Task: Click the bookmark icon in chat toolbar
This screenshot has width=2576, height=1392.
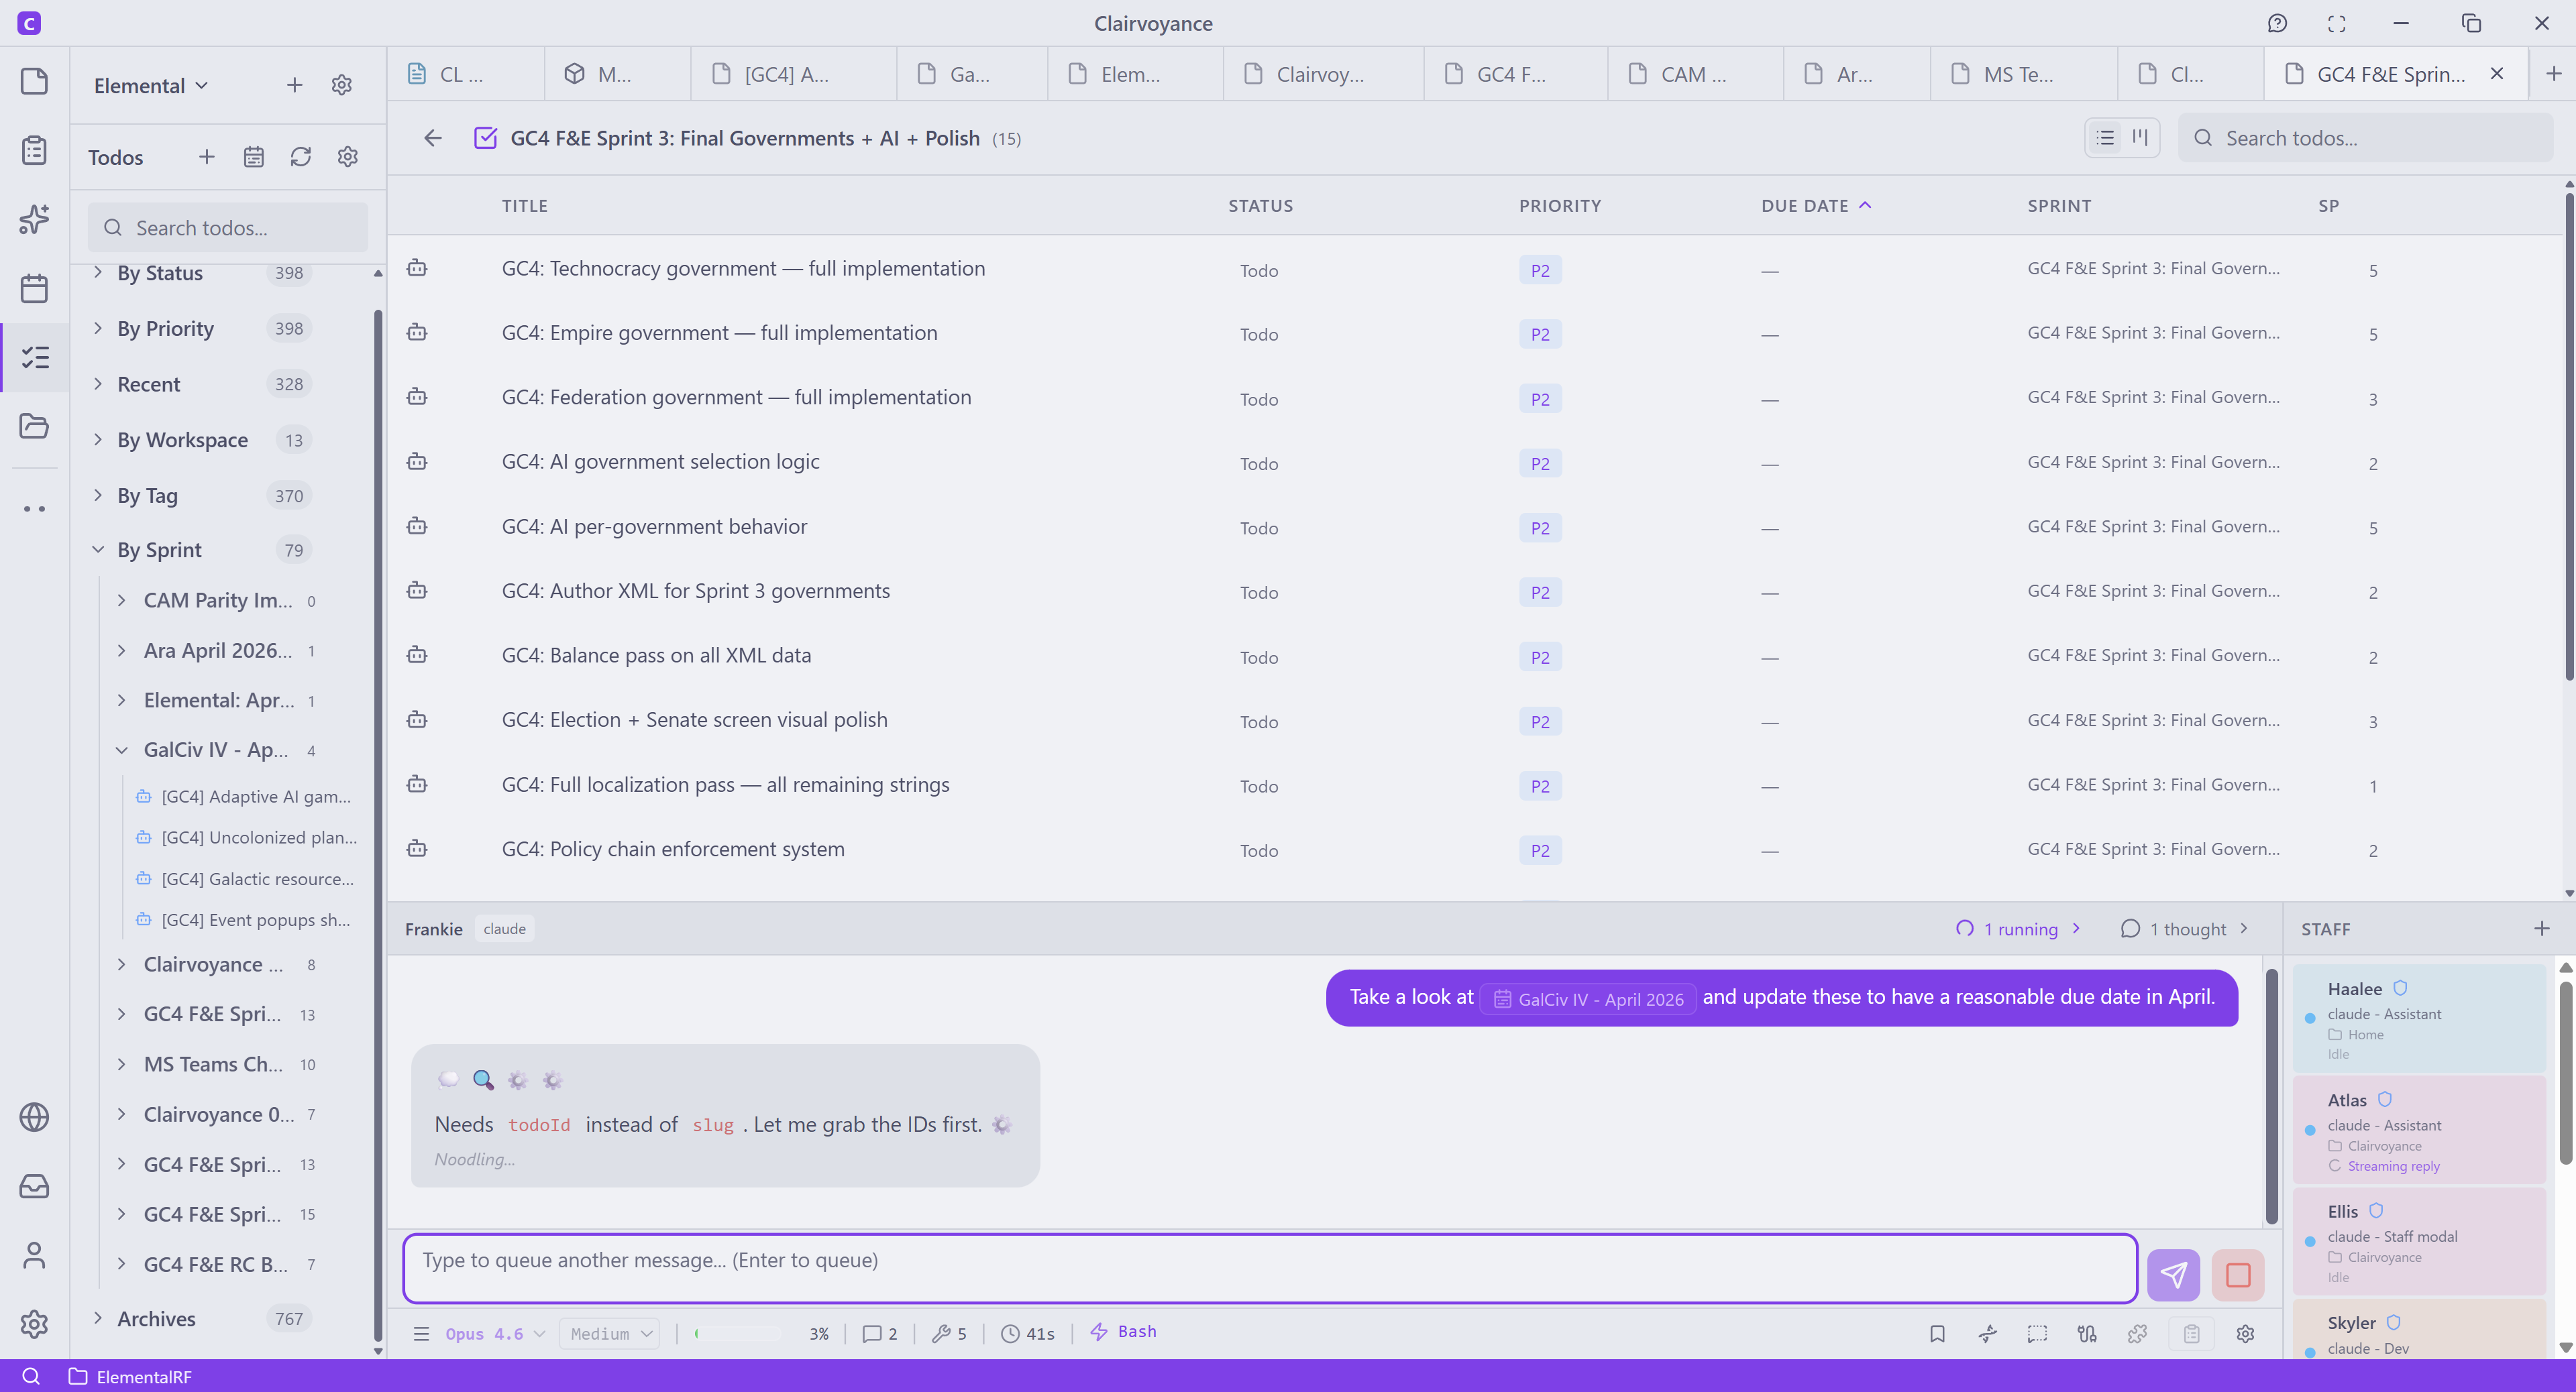Action: (1937, 1333)
